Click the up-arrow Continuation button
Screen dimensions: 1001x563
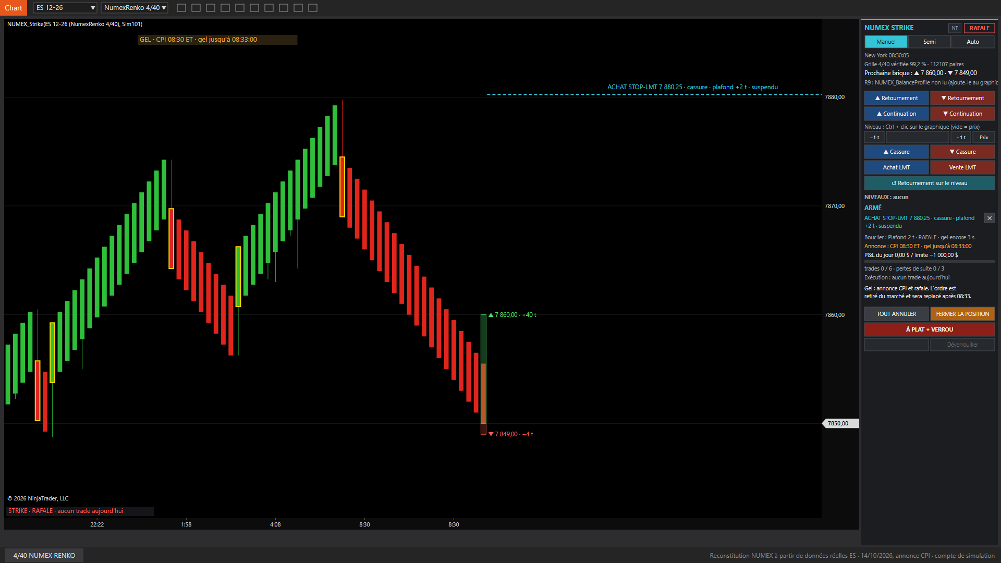pos(896,114)
